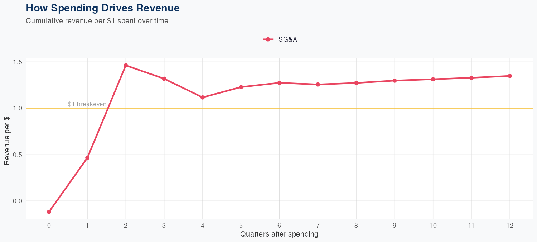This screenshot has width=537, height=242.
Task: Toggle the SG&A legend entry
Action: (x=287, y=39)
